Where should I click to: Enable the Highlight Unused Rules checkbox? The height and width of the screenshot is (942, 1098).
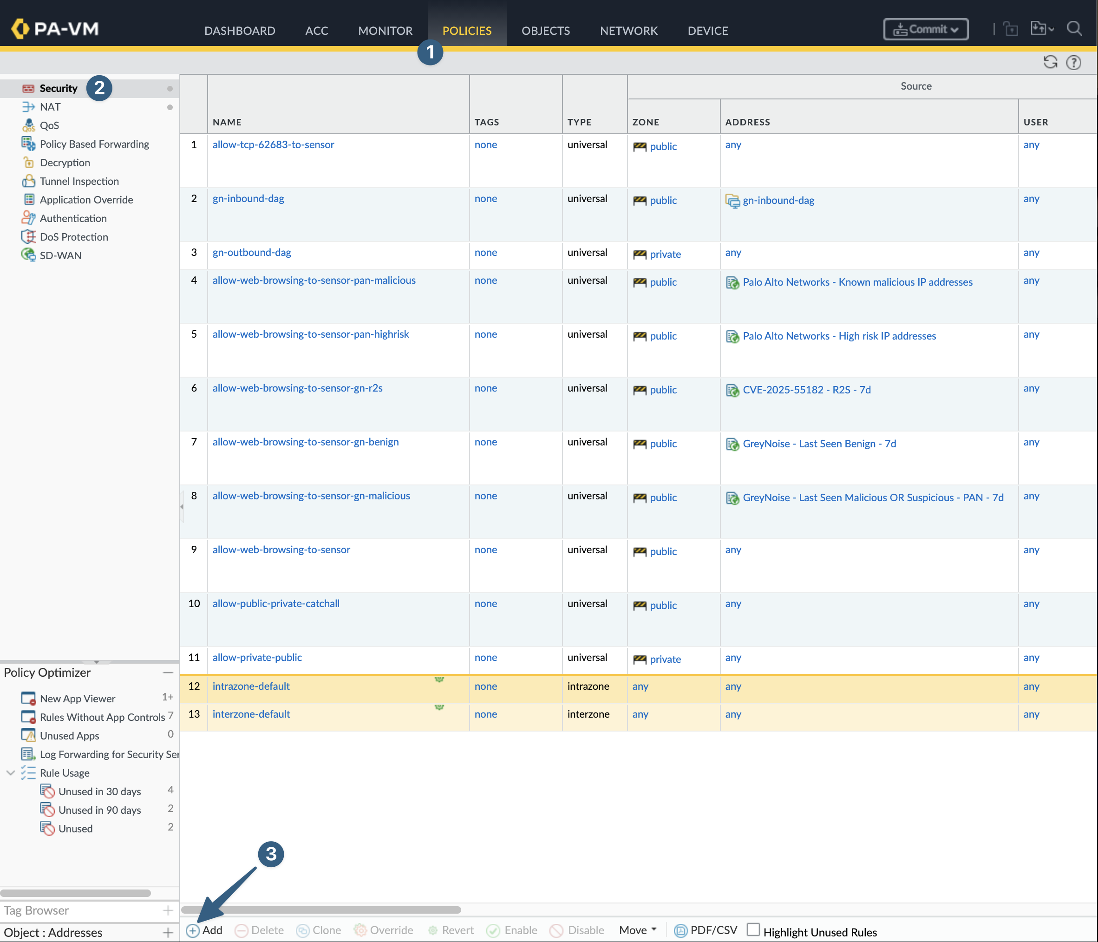[x=753, y=930]
